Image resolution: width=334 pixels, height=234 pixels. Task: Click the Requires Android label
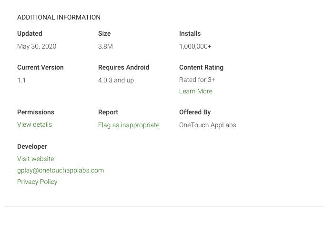tap(123, 67)
